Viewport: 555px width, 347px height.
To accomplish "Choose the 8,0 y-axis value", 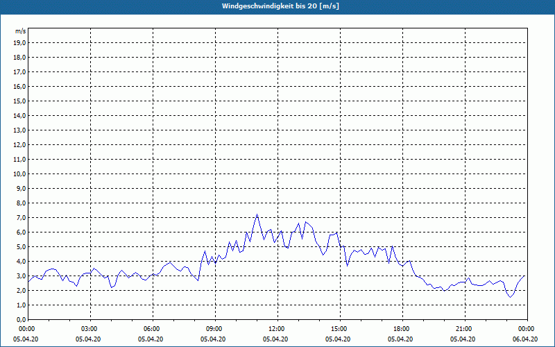I will (21, 203).
